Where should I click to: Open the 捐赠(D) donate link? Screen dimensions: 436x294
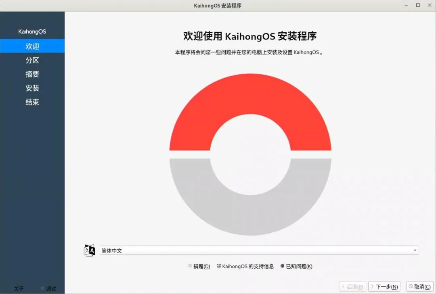(x=199, y=266)
